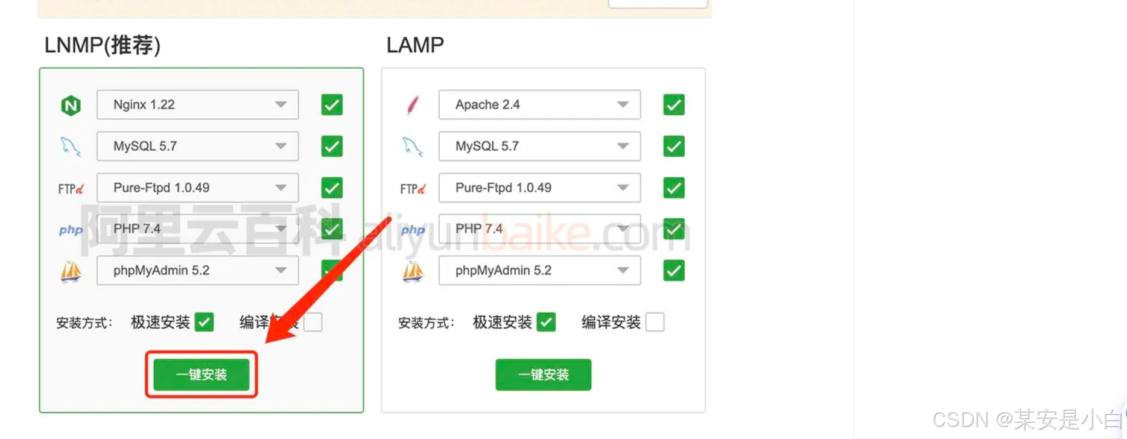Click the php logo icon in LNMP
Viewport: 1127px width, 439px height.
pyautogui.click(x=71, y=230)
